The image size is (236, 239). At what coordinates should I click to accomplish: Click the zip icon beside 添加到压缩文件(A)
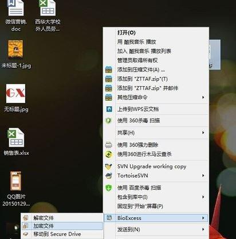pyautogui.click(x=109, y=70)
